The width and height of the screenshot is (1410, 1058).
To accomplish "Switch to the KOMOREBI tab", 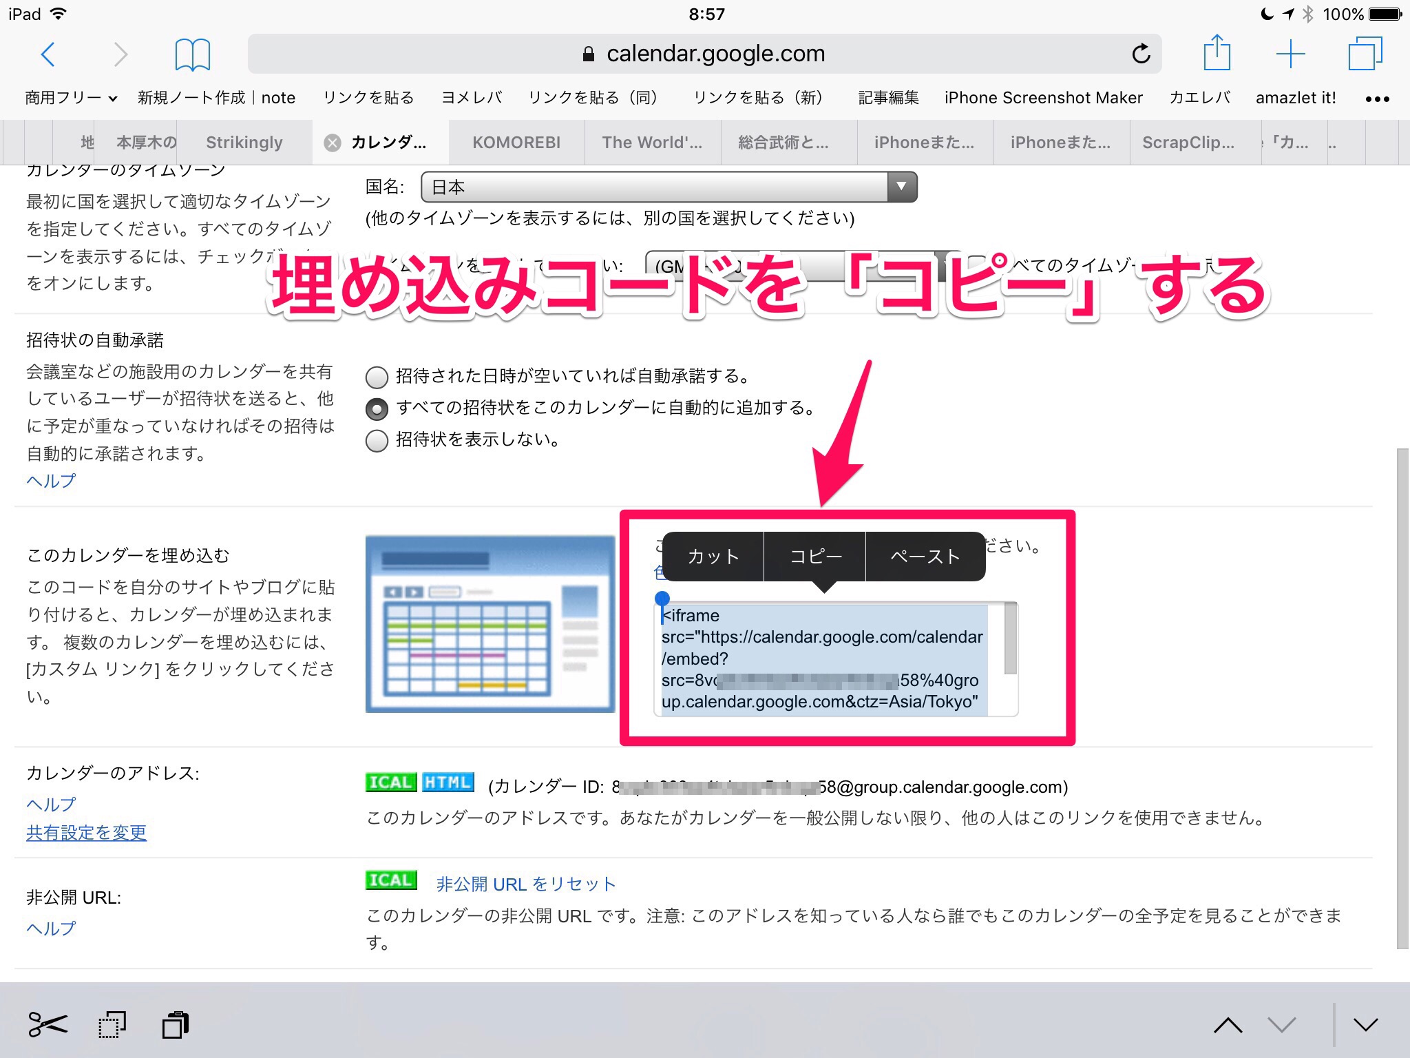I will (516, 143).
